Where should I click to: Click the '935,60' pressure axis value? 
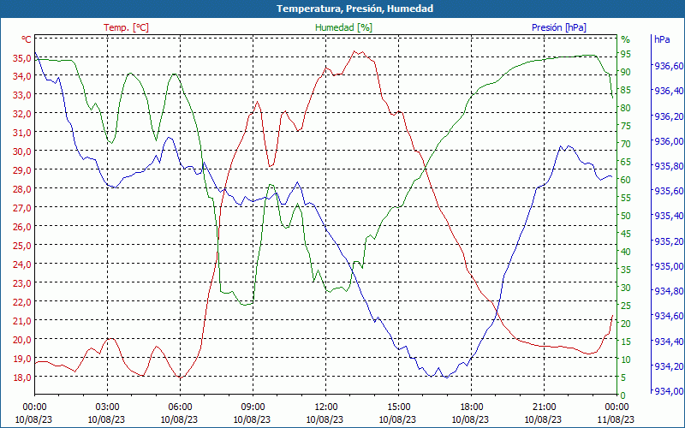(668, 191)
